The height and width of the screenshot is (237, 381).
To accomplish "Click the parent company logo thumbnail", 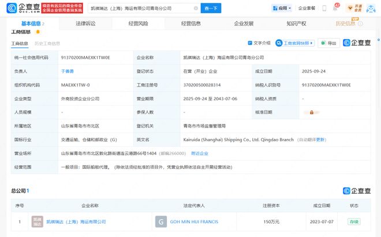I will click(38, 221).
